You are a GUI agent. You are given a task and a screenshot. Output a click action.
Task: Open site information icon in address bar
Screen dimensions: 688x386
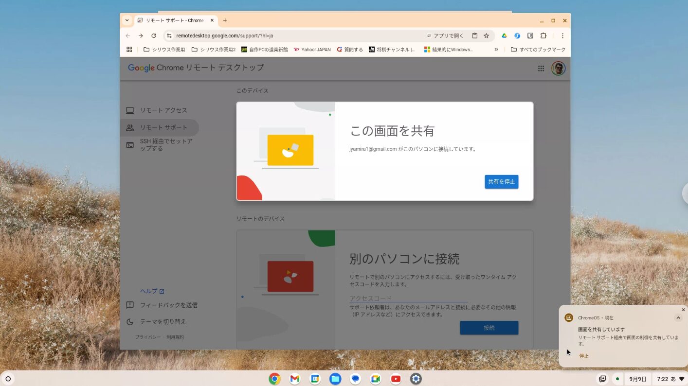pos(169,35)
